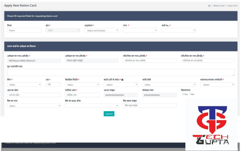Screen dimensions: 245x151
Task: Click the Apply New breadcrumb item
Action: pyautogui.click(x=232, y=6)
